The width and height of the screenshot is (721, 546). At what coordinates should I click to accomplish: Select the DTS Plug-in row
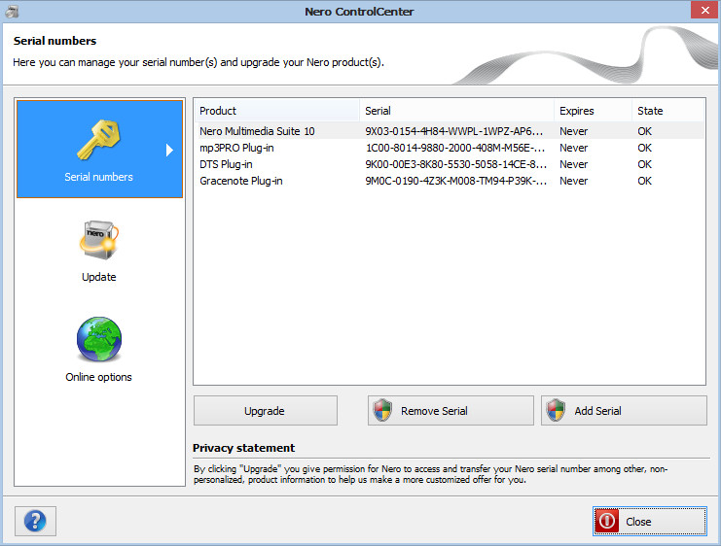pyautogui.click(x=450, y=164)
